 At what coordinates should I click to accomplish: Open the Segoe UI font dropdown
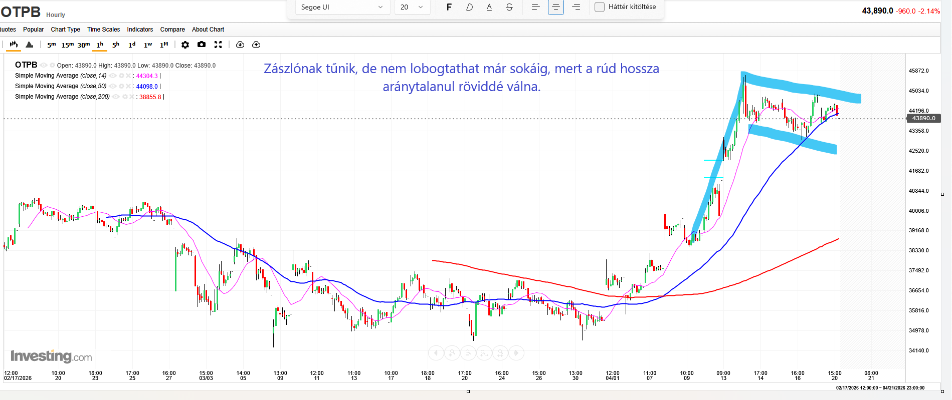tap(342, 7)
